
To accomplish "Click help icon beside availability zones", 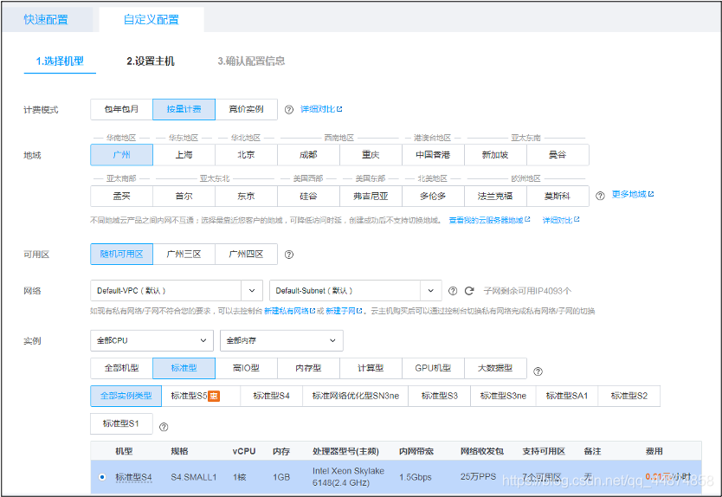I will (288, 255).
